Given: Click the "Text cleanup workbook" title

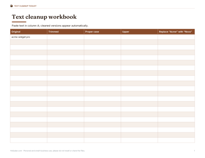Looking at the screenshot, I should click(44, 17).
